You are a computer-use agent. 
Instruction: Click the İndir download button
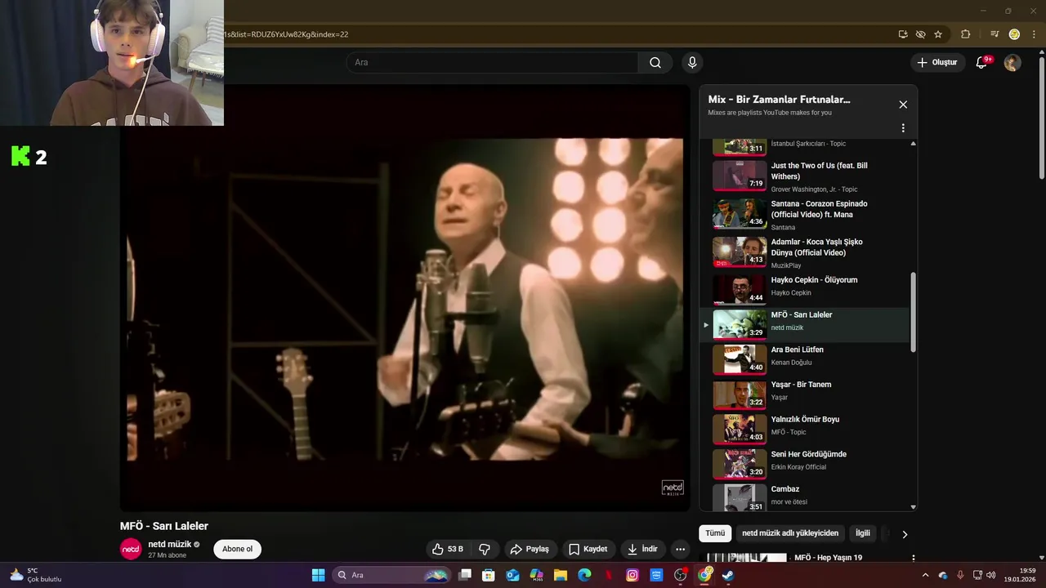(x=642, y=550)
